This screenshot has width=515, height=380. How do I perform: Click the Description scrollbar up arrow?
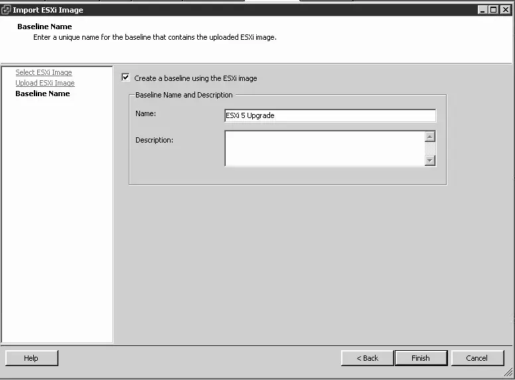[x=429, y=137]
